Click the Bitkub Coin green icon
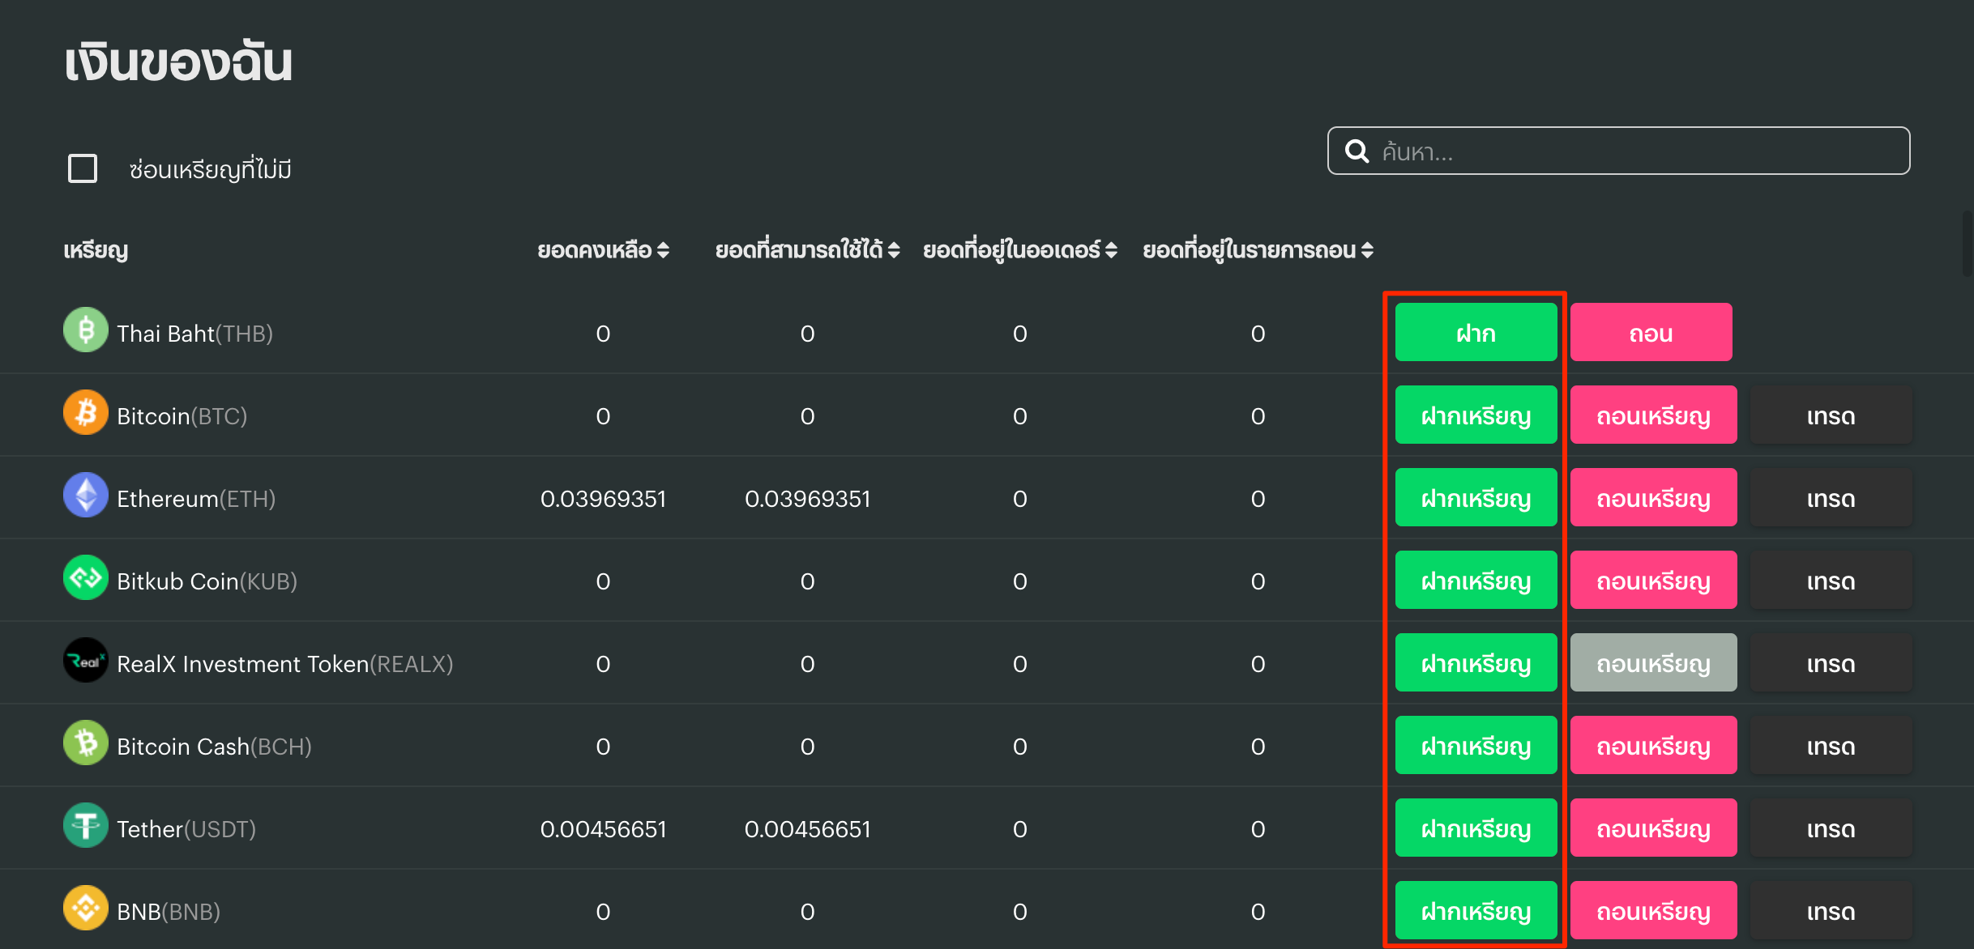 pyautogui.click(x=86, y=578)
